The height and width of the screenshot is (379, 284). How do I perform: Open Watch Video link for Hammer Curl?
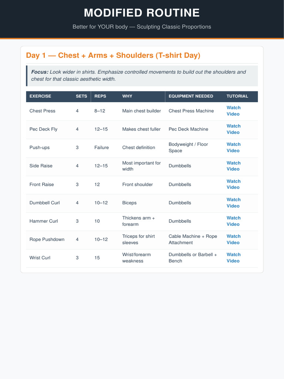[234, 221]
